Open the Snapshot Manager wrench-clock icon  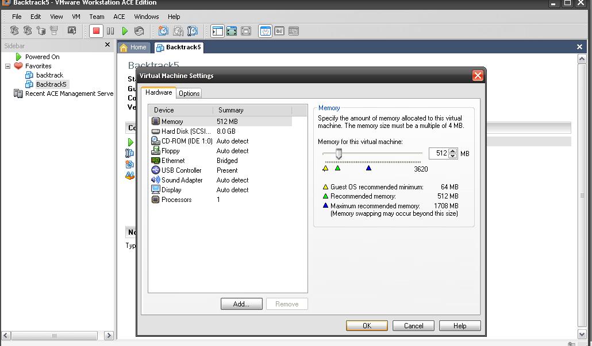[192, 31]
